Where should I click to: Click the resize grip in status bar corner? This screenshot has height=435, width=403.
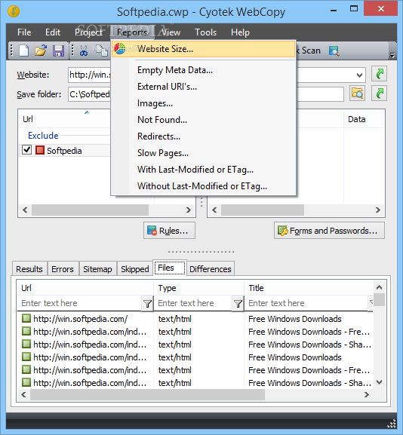[x=392, y=424]
